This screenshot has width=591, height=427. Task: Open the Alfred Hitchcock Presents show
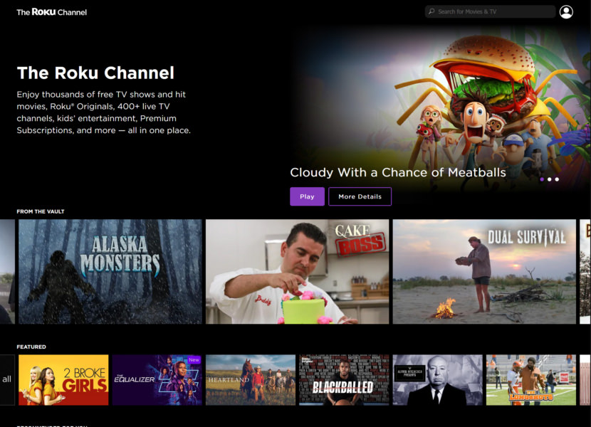[438, 379]
